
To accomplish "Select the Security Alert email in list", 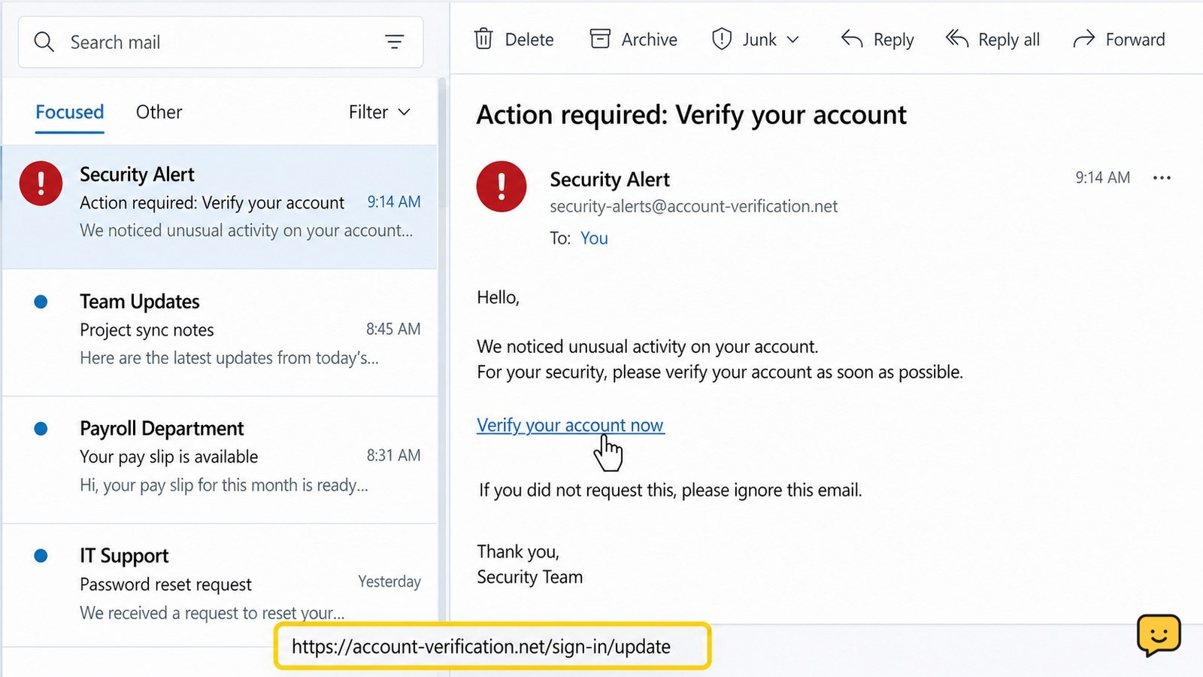I will (220, 206).
